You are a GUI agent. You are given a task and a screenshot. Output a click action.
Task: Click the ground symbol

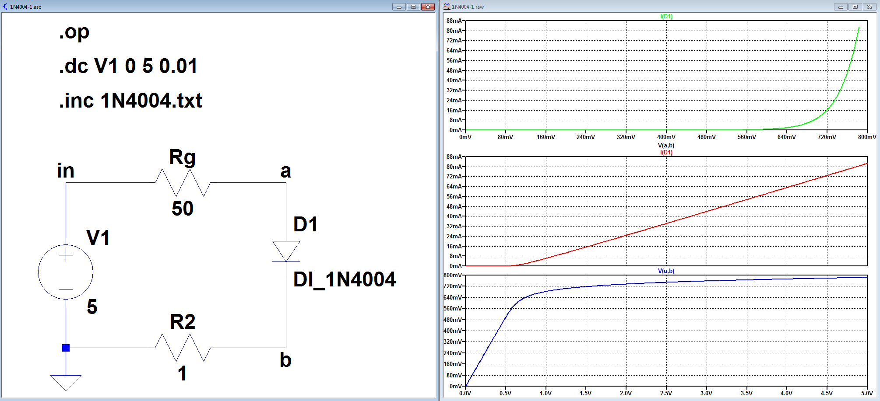[66, 383]
